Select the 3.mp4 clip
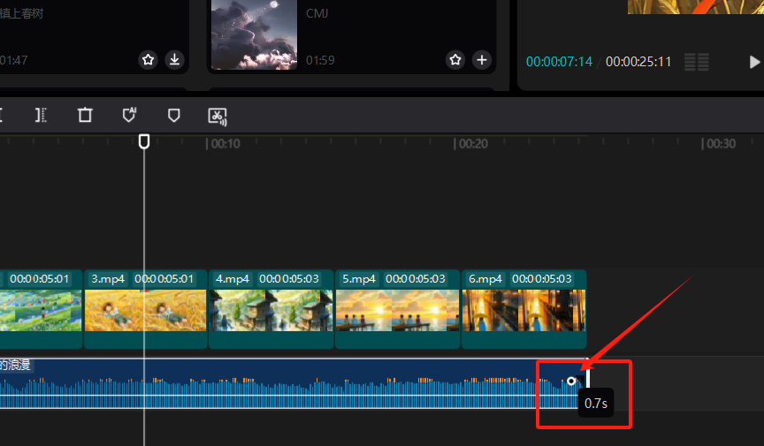Image resolution: width=764 pixels, height=446 pixels. [145, 309]
